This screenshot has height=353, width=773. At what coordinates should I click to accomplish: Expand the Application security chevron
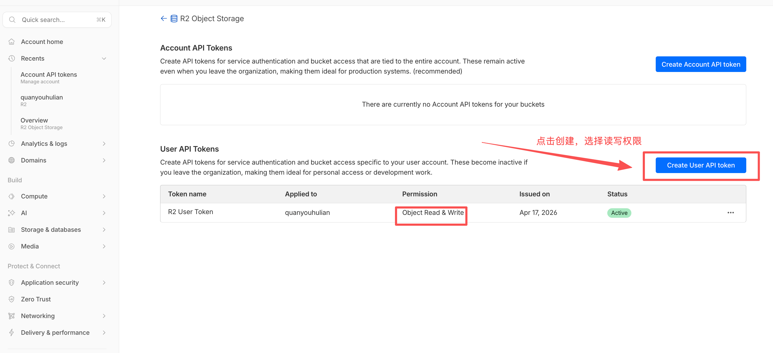[x=104, y=283]
